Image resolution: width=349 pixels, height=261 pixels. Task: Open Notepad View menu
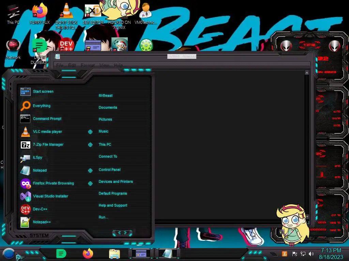click(x=104, y=65)
